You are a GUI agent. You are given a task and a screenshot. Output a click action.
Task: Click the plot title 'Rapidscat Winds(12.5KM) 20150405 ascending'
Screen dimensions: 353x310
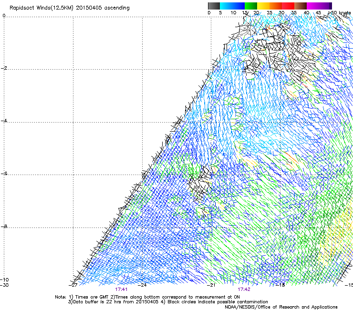tap(69, 8)
